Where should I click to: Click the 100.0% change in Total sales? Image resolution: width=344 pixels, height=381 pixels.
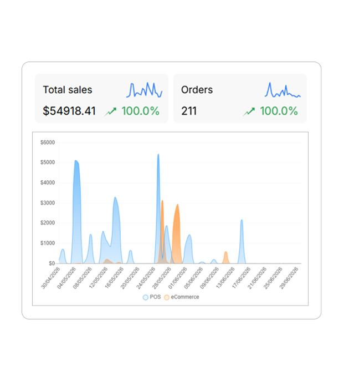[x=141, y=111]
